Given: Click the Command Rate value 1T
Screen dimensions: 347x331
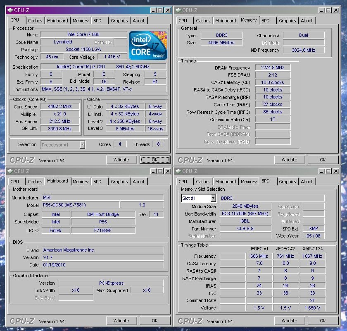Looking at the screenshot, I should 273,119.
